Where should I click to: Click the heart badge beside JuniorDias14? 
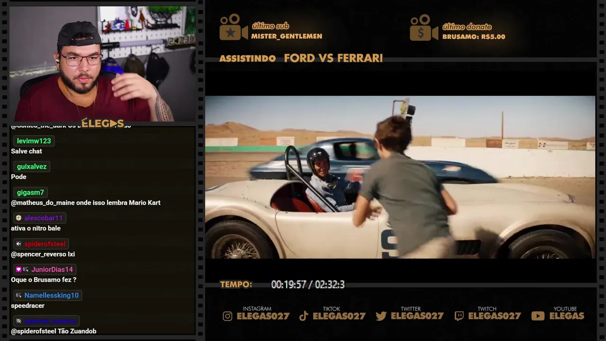click(18, 269)
